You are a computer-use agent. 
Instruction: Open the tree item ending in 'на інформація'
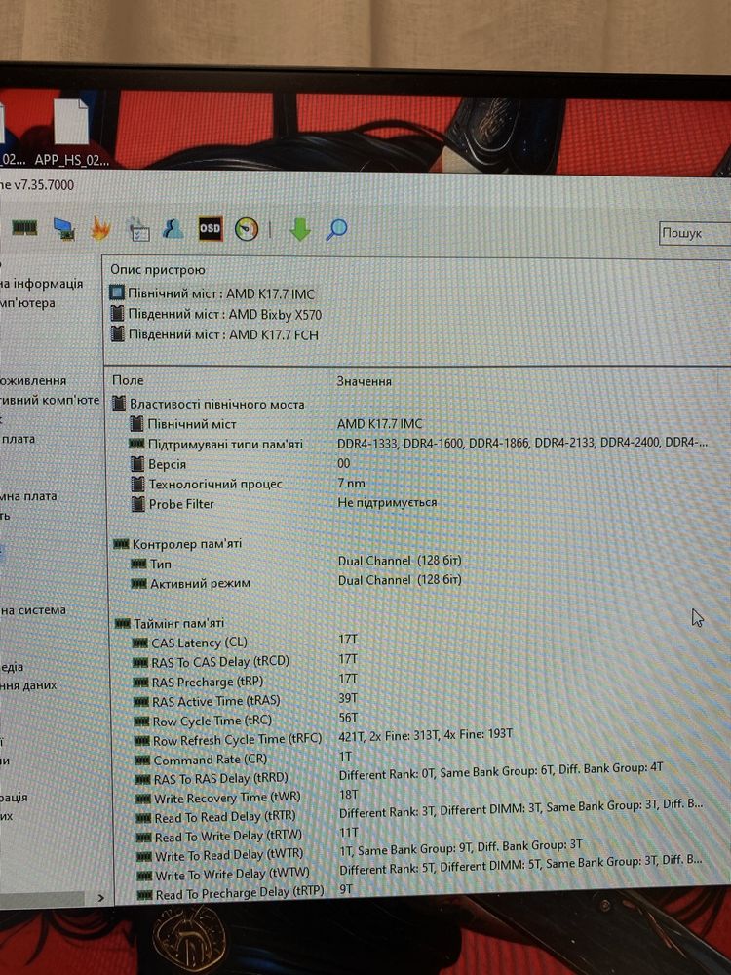[x=41, y=284]
